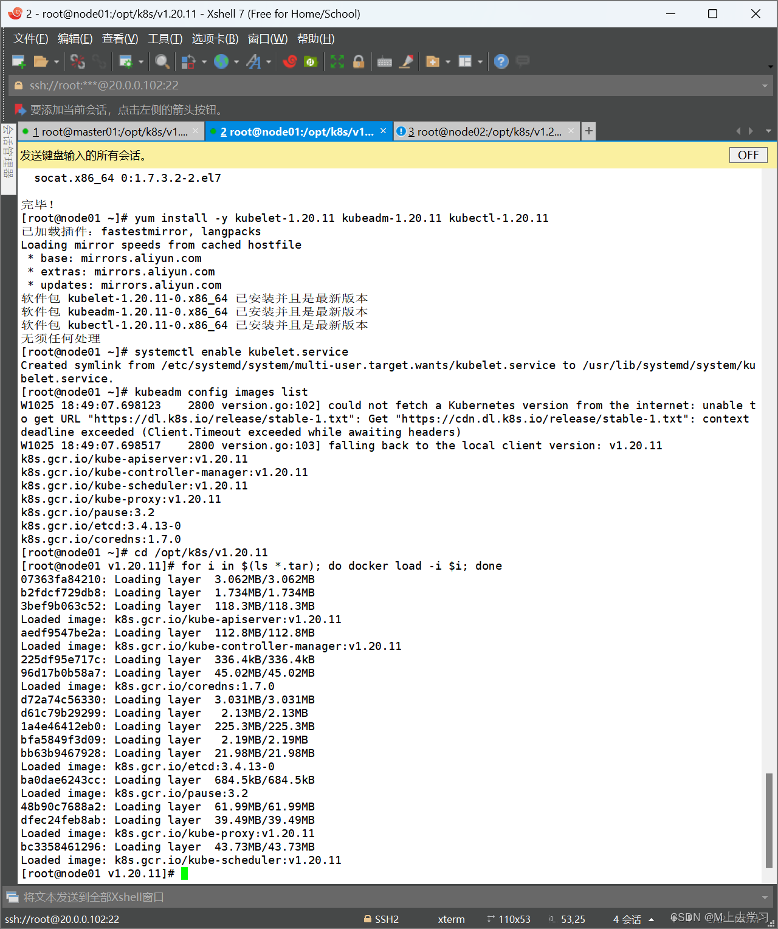This screenshot has height=929, width=778.
Task: Expand the compose bar dropdown arrow
Action: 765,897
